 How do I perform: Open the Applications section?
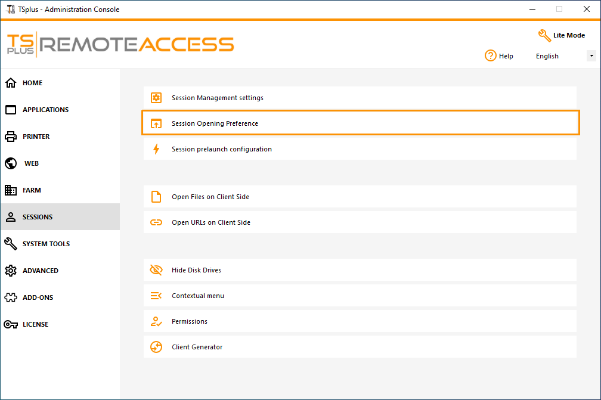45,110
